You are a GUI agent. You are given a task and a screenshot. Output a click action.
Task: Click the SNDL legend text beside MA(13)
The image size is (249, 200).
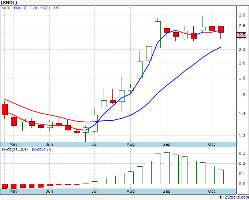pyautogui.click(x=7, y=8)
